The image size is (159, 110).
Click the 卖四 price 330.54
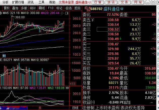(x=113, y=25)
